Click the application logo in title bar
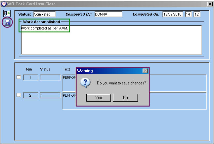The width and height of the screenshot is (214, 144). [4, 4]
